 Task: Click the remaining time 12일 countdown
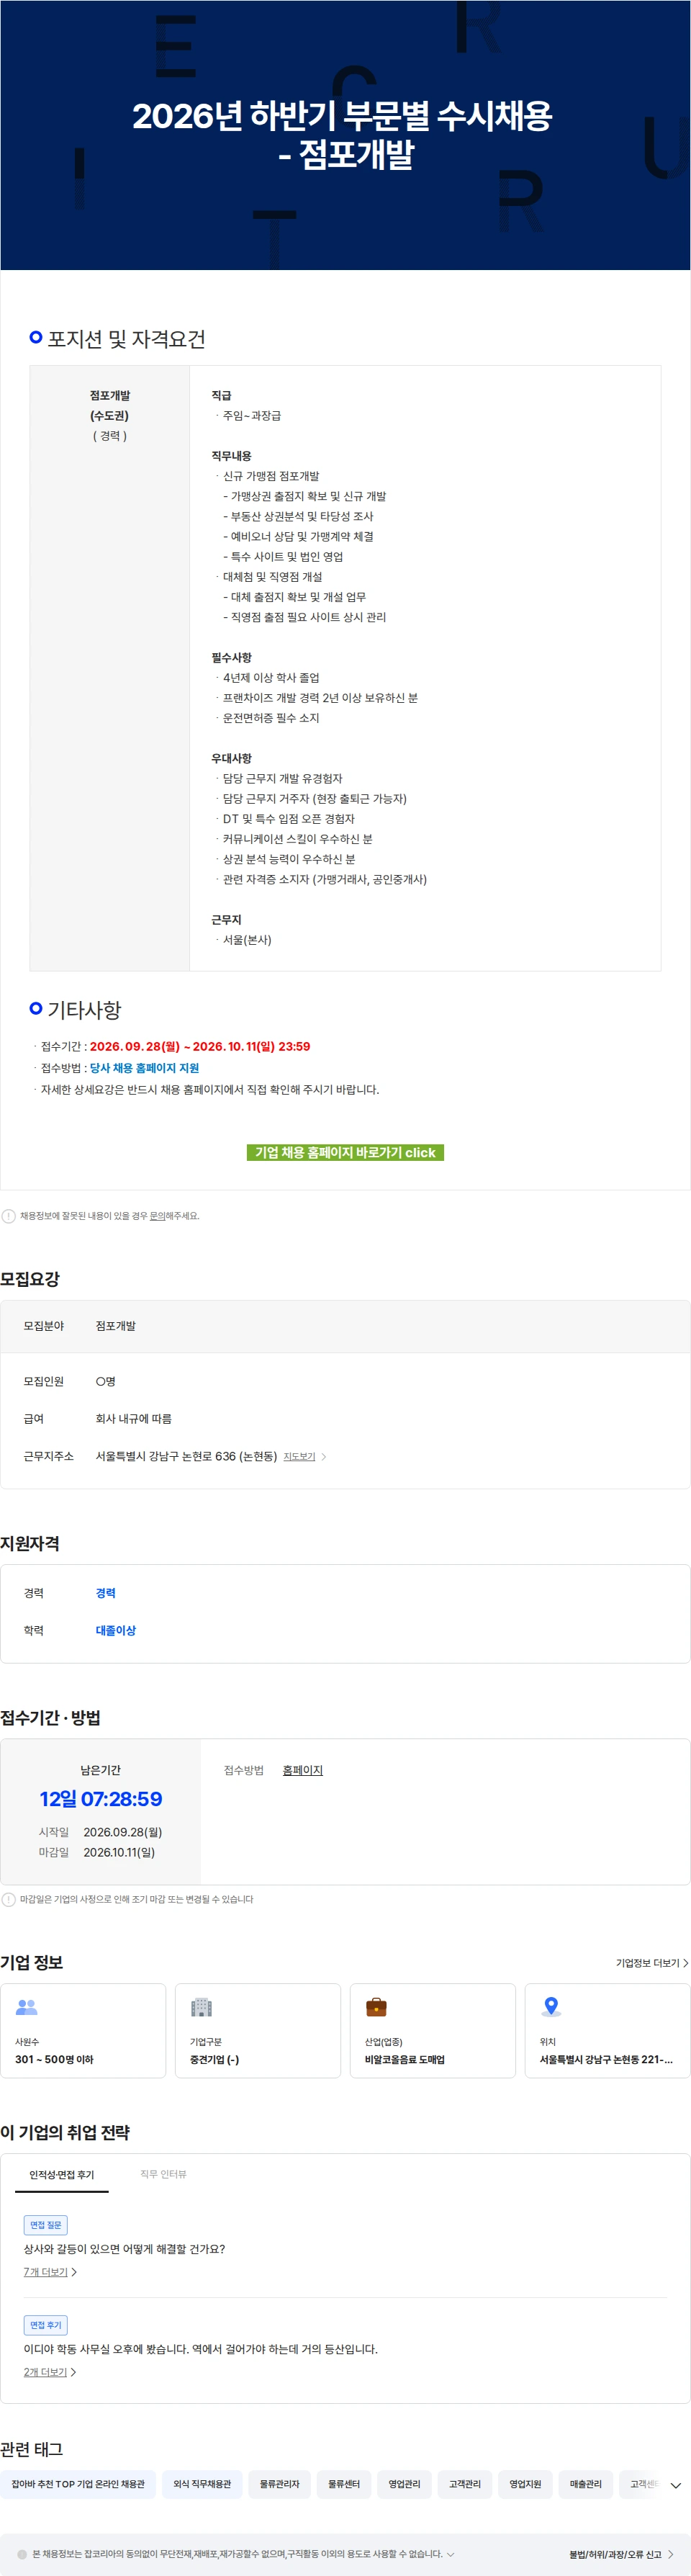click(x=101, y=1799)
